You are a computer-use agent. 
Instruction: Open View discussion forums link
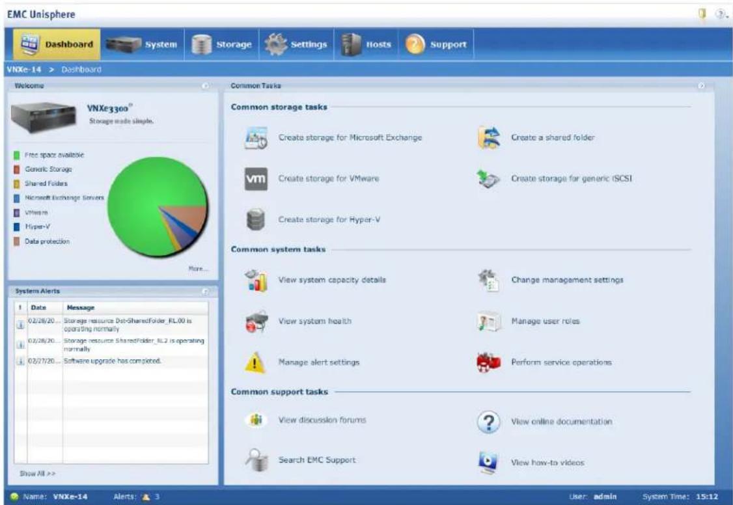[322, 420]
